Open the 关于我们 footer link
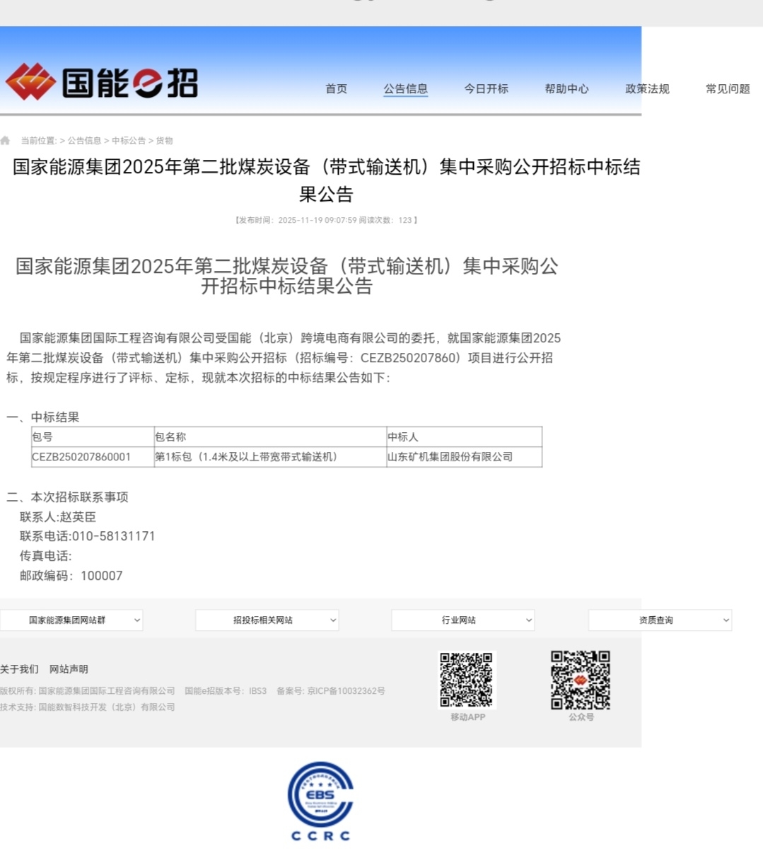 click(19, 669)
